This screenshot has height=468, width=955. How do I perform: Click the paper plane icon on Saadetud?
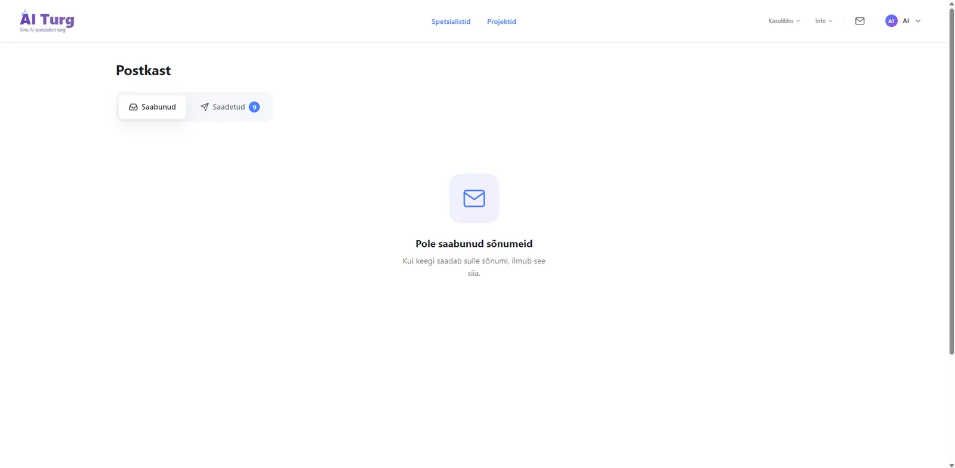(204, 107)
